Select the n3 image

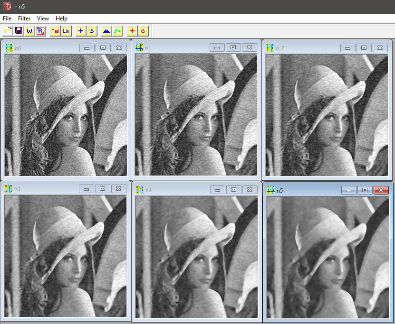coord(65,256)
